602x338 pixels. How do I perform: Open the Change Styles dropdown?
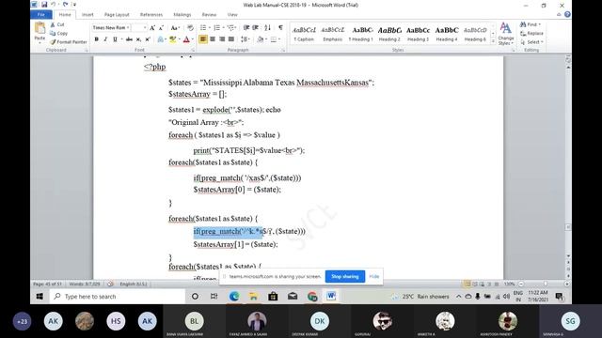point(506,34)
